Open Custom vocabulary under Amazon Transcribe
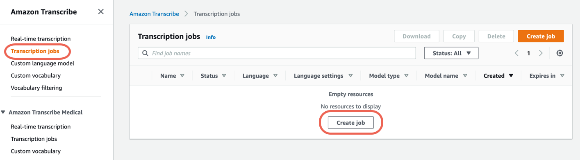 click(x=36, y=76)
